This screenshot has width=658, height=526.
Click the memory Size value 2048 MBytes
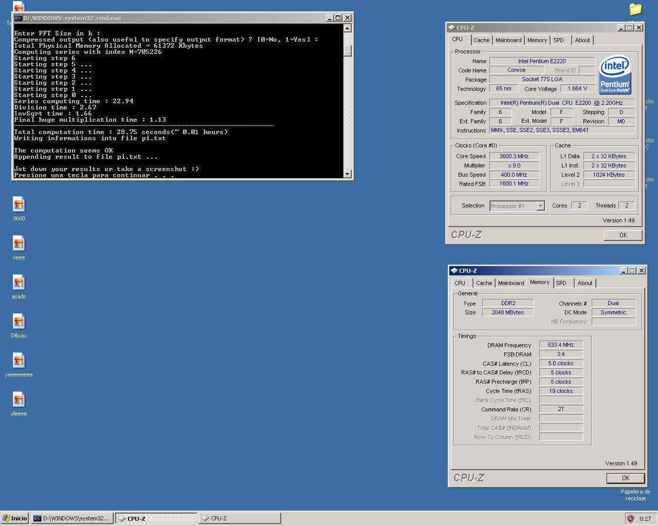(508, 312)
